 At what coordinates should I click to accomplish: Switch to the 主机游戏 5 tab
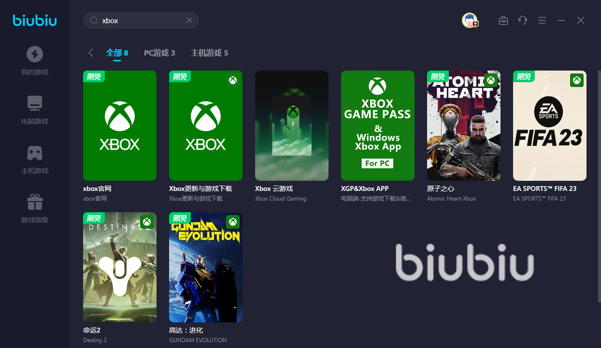[209, 53]
